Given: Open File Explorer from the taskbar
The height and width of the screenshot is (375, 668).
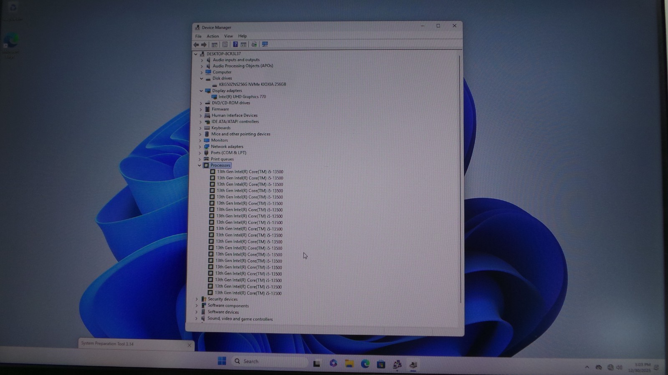Looking at the screenshot, I should 349,364.
